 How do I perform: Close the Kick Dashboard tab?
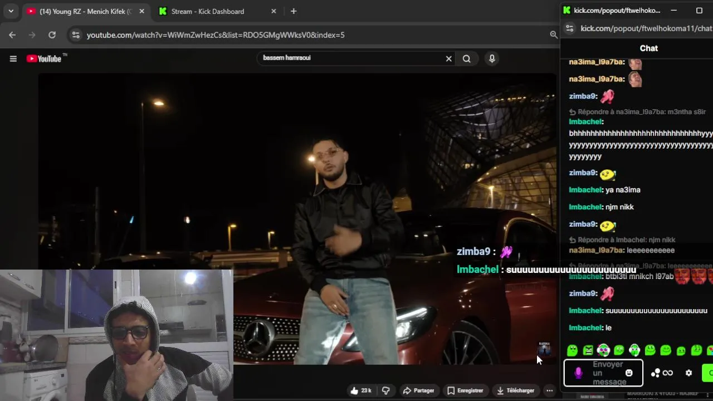tap(274, 11)
